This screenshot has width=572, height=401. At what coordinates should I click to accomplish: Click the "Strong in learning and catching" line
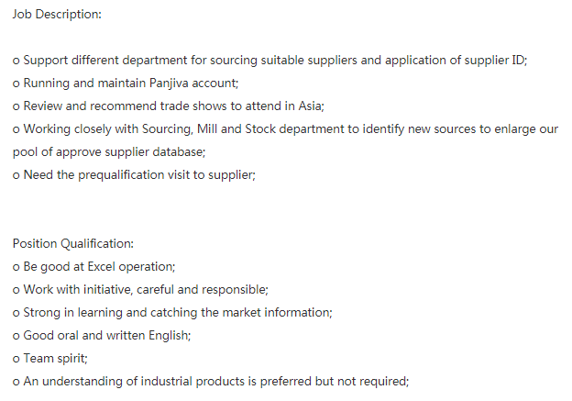(x=172, y=312)
